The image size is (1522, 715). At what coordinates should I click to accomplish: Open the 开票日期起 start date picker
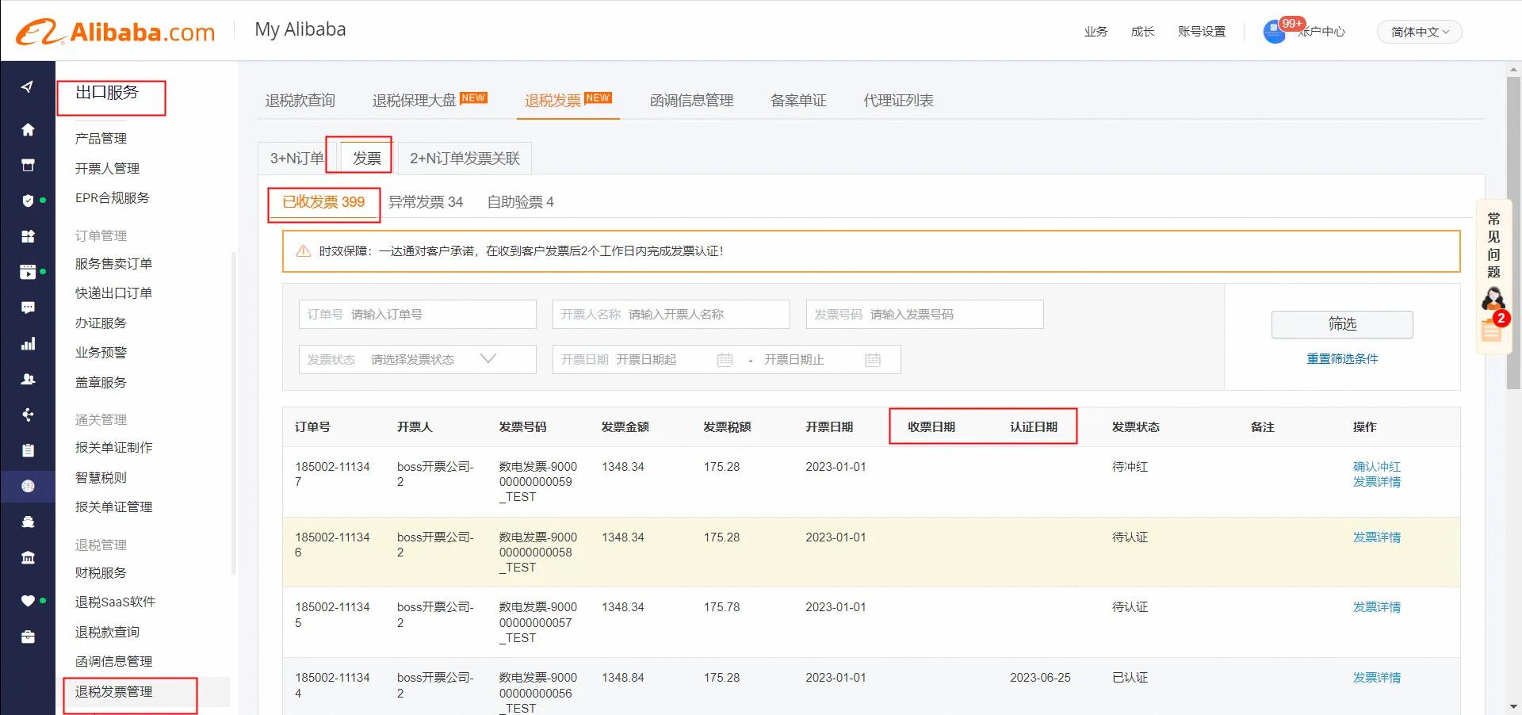pos(647,360)
